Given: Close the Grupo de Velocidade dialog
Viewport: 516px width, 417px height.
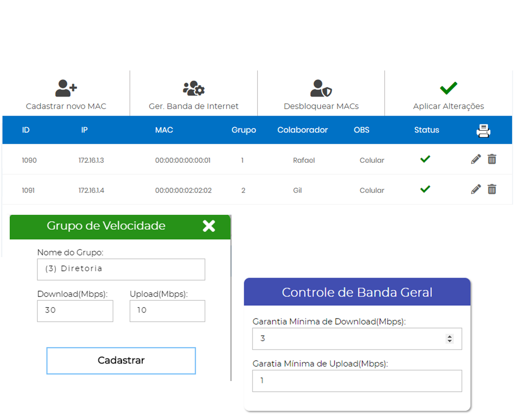Looking at the screenshot, I should [209, 226].
